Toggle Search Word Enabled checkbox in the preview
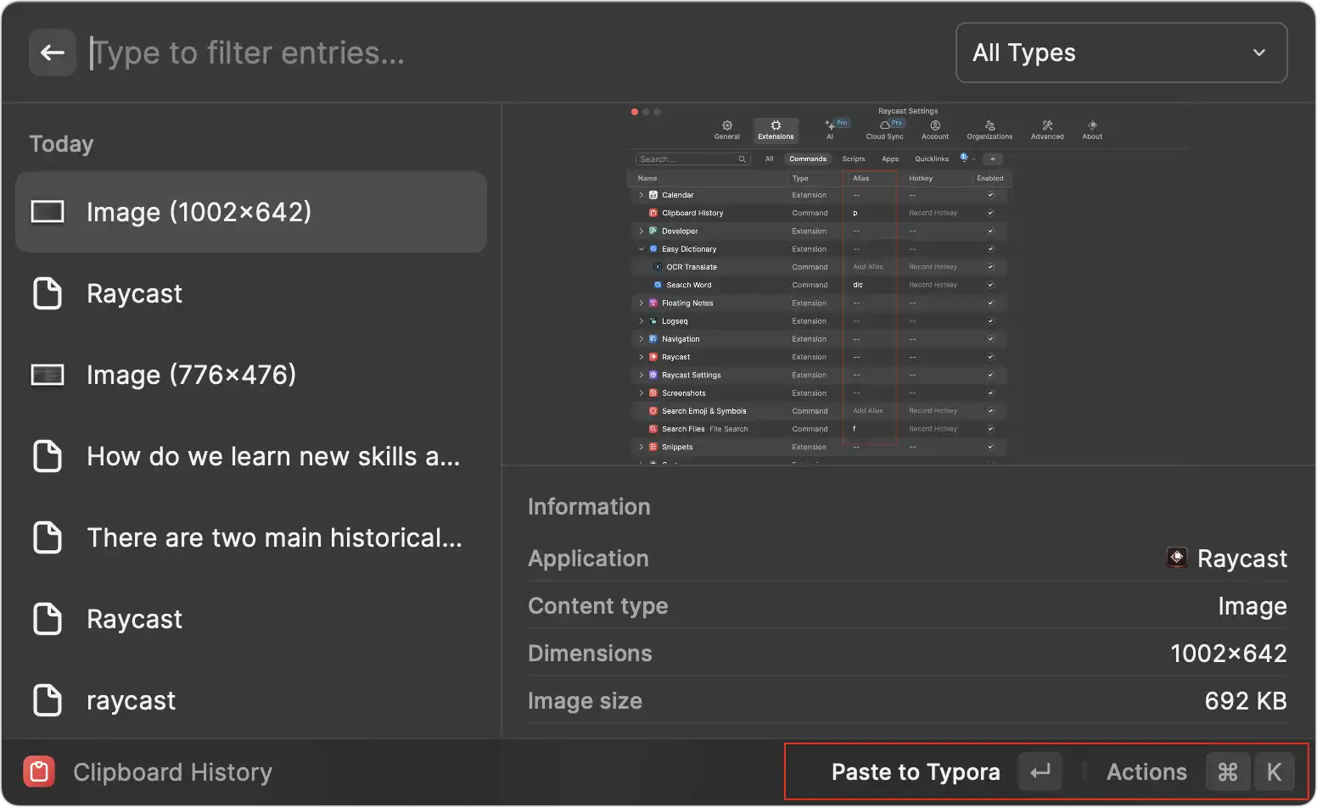This screenshot has width=1317, height=807. [x=990, y=285]
